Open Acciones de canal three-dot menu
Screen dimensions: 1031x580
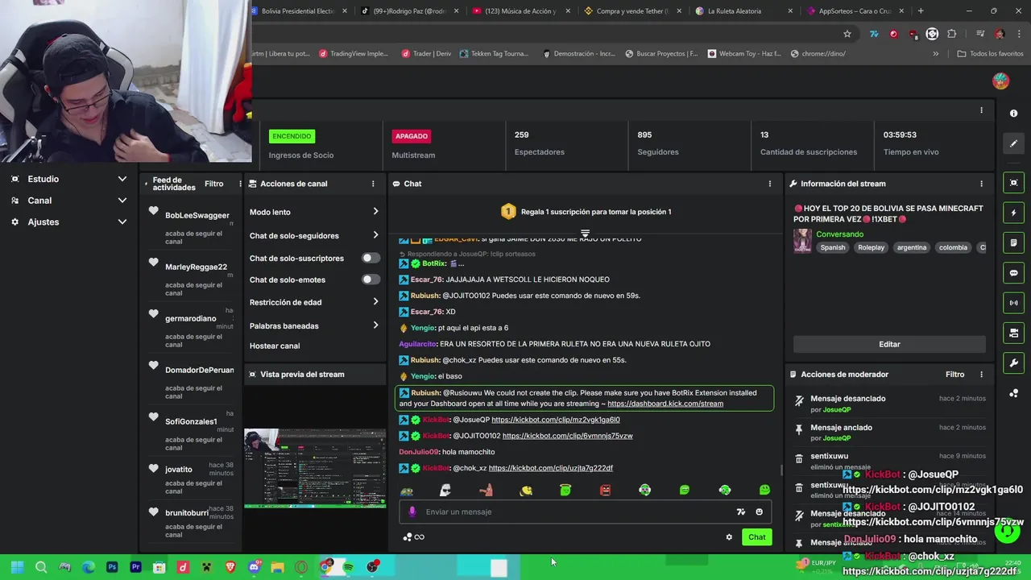tap(373, 184)
